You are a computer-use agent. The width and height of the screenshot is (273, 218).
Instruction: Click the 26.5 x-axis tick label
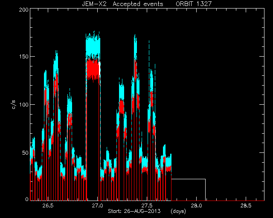click(x=48, y=206)
